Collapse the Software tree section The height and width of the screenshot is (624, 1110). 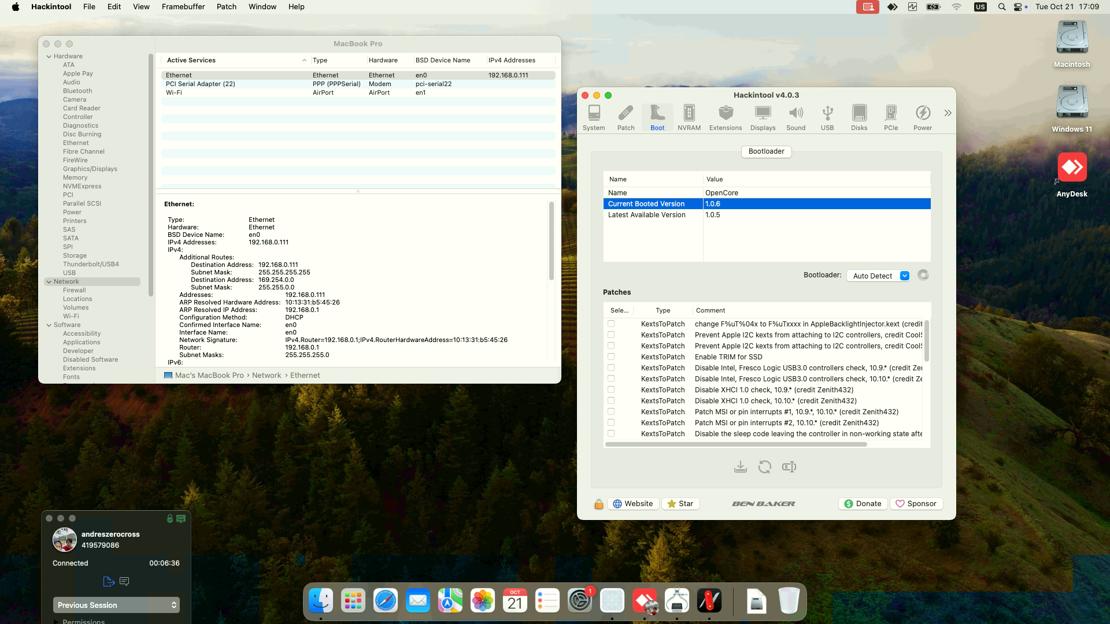tap(49, 325)
